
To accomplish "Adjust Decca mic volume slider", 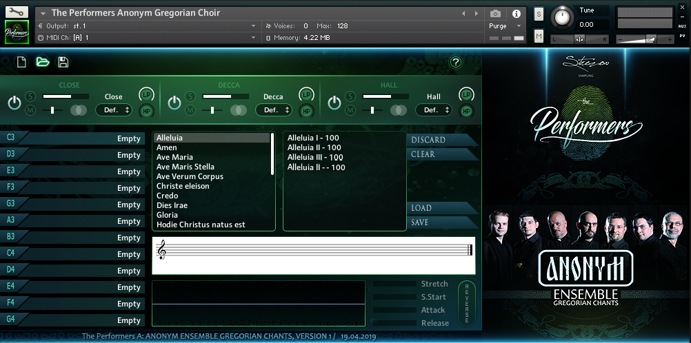I will [226, 96].
